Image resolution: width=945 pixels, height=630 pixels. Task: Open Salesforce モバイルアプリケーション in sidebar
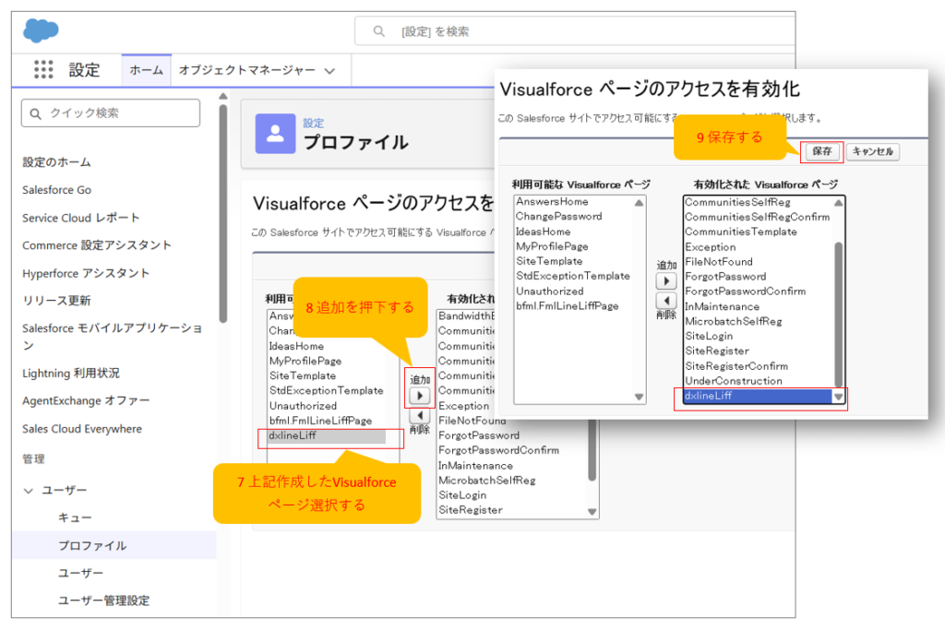pyautogui.click(x=112, y=336)
